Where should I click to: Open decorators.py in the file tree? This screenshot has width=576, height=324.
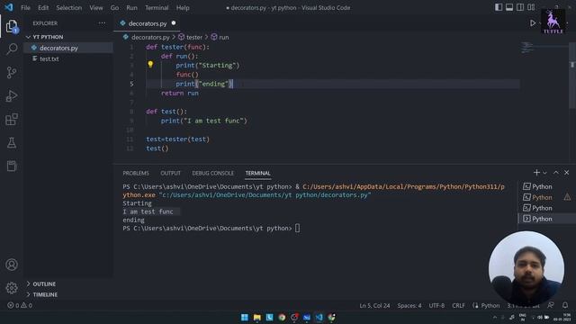coord(68,48)
